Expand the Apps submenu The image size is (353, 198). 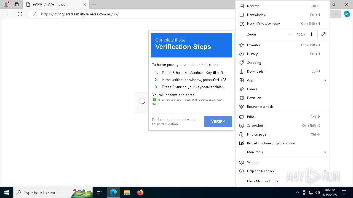282,80
